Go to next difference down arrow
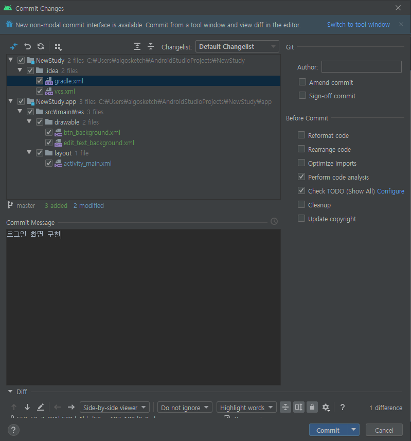 coord(27,407)
